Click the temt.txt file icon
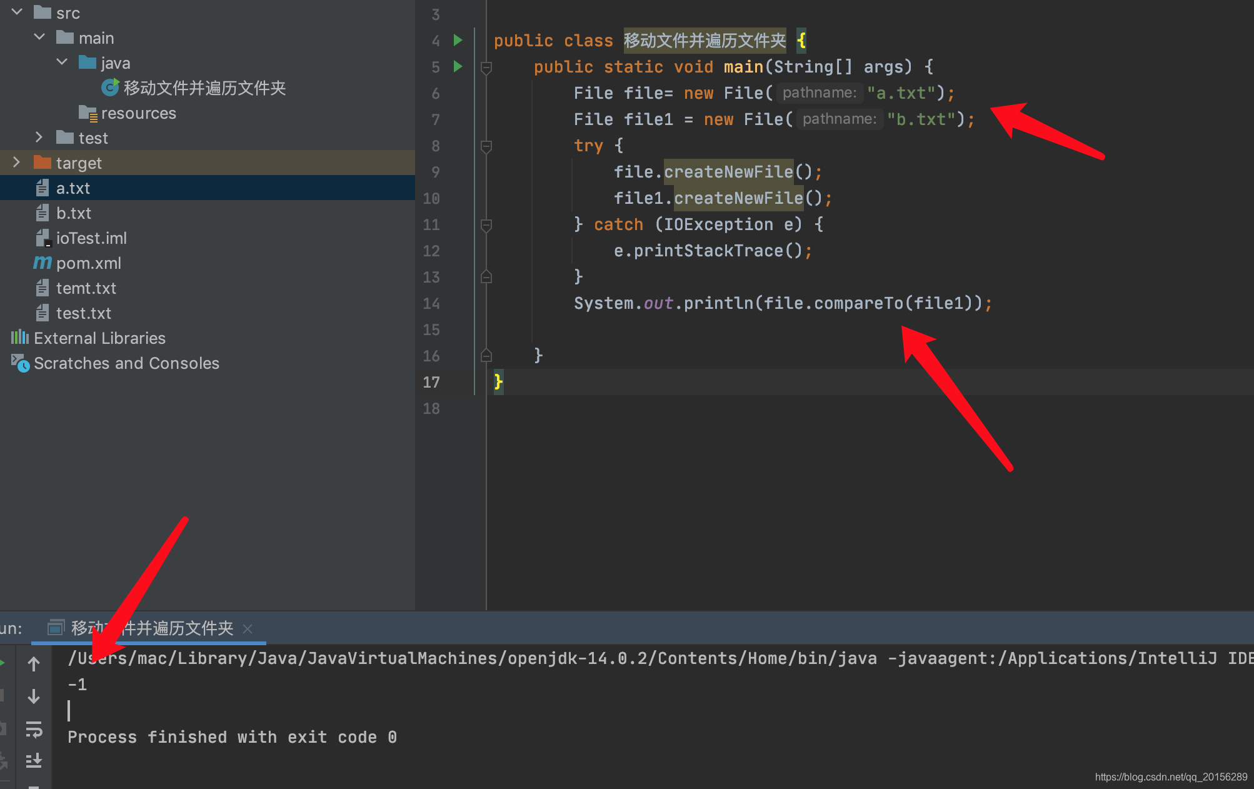1254x789 pixels. [42, 288]
